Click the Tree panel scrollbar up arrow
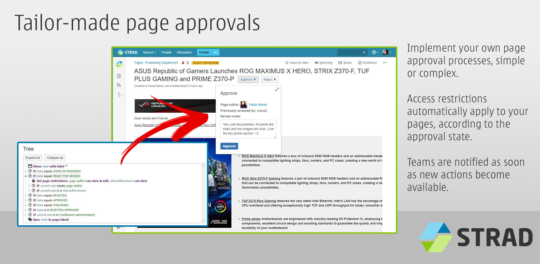The image size is (540, 264). 203,166
